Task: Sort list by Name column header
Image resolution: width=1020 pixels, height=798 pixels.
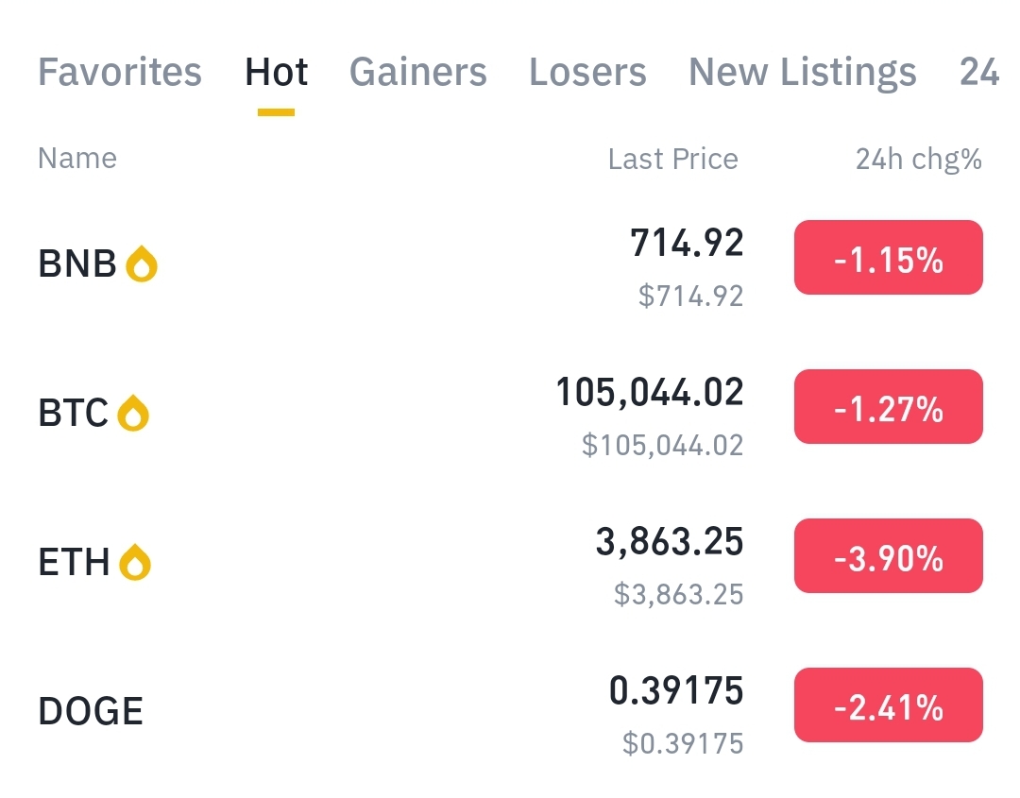Action: click(77, 159)
